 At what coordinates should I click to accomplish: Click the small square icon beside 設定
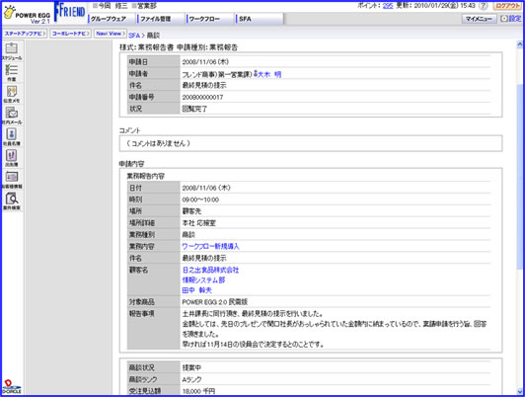[x=503, y=19]
